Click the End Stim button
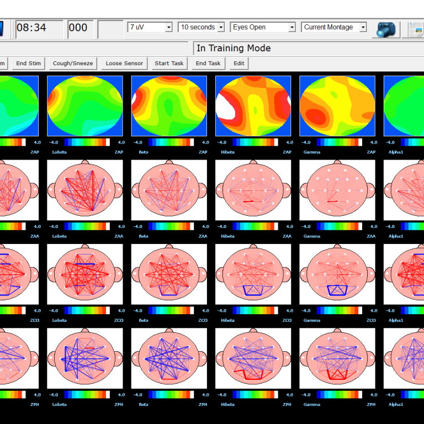 pyautogui.click(x=28, y=63)
